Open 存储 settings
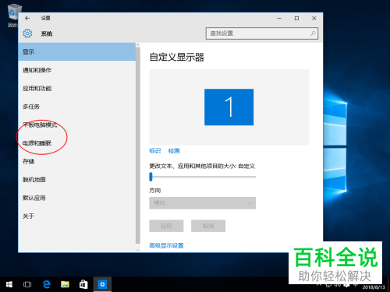 click(x=77, y=161)
